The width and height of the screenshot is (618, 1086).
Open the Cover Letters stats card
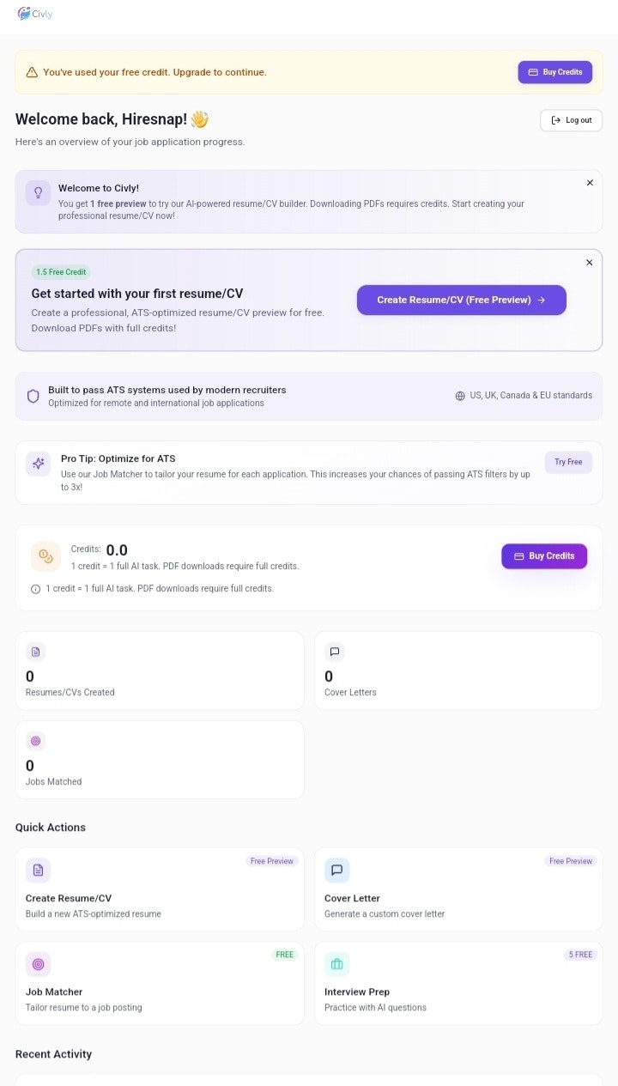[457, 670]
